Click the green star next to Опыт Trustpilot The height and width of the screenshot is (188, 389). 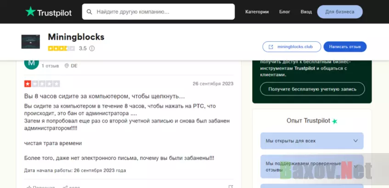click(335, 121)
